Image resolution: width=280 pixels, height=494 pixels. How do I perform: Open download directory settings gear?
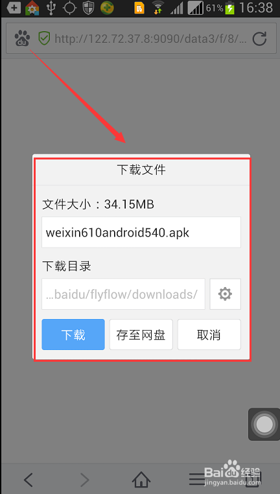(225, 294)
